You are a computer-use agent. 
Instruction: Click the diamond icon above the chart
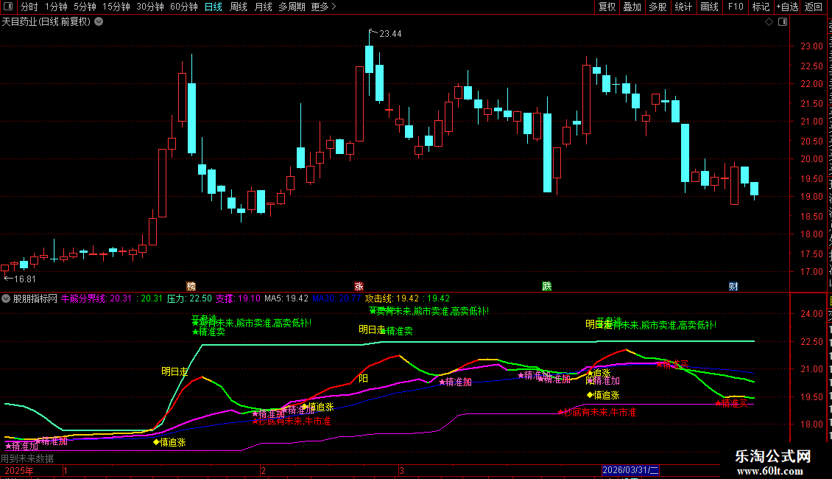click(769, 22)
